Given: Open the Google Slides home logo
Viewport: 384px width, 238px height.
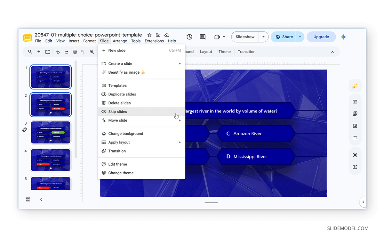Looking at the screenshot, I should tap(28, 37).
